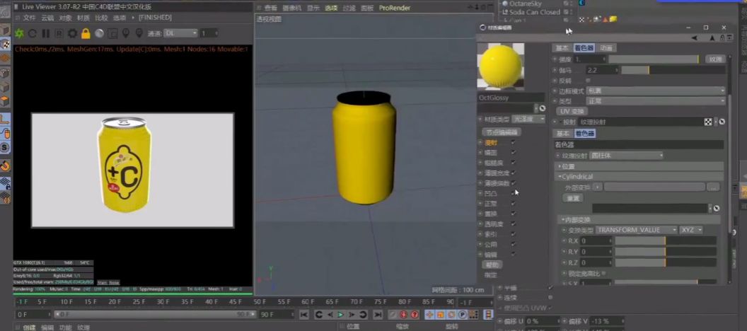This screenshot has height=331, width=747.
Task: Click the restart render circular arrow icon
Action: tap(33, 33)
